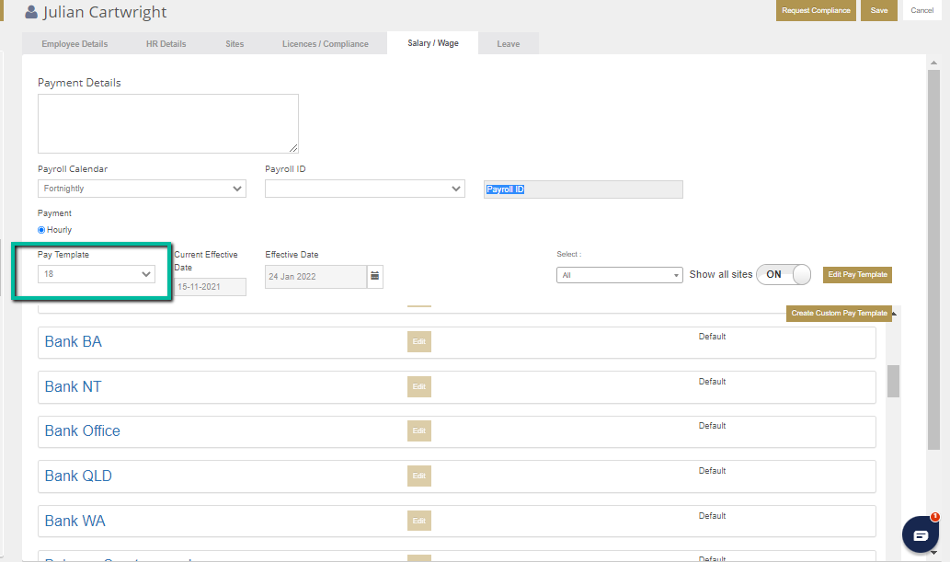Click Edit for Bank BA row

click(419, 341)
